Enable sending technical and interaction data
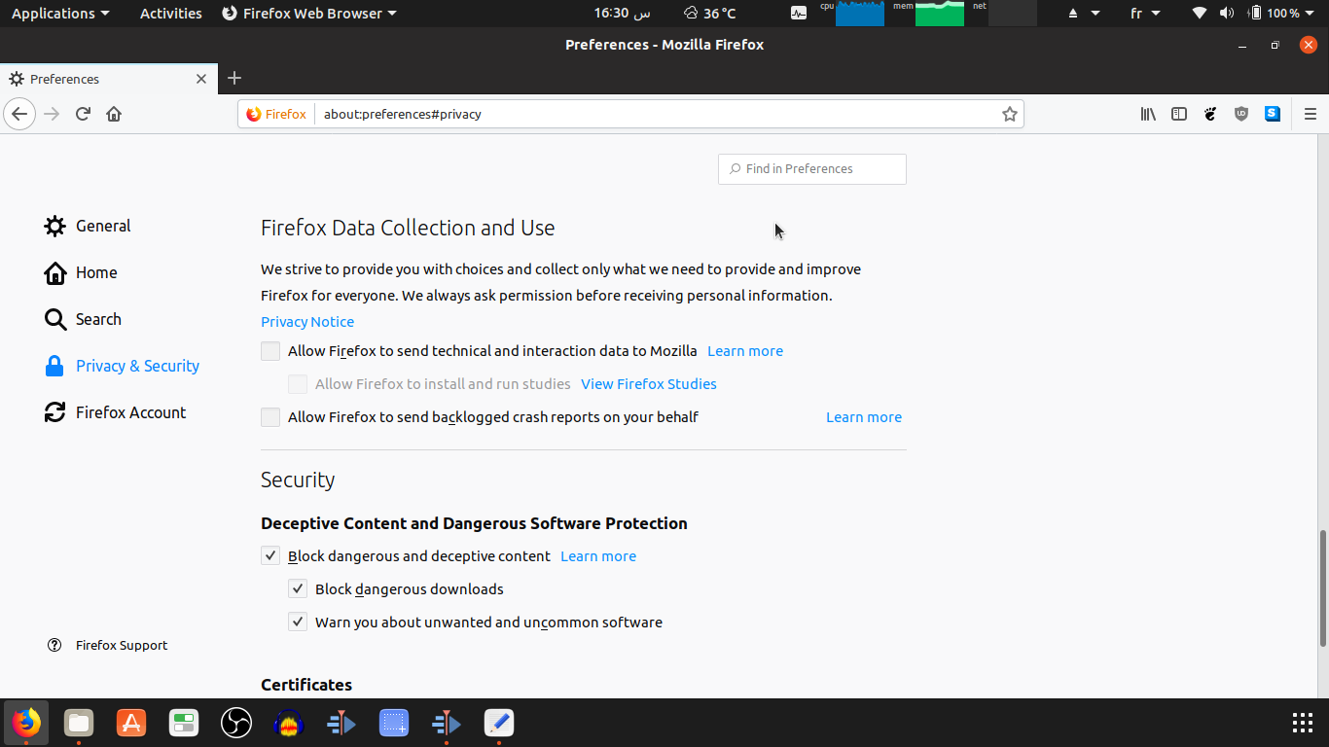This screenshot has height=747, width=1329. pos(270,351)
